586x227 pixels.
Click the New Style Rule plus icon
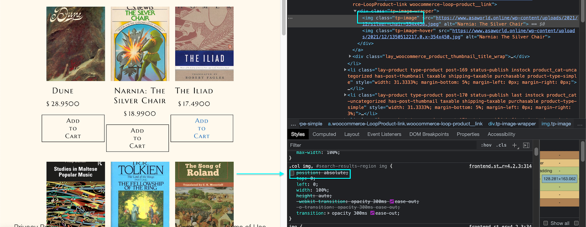coord(515,145)
